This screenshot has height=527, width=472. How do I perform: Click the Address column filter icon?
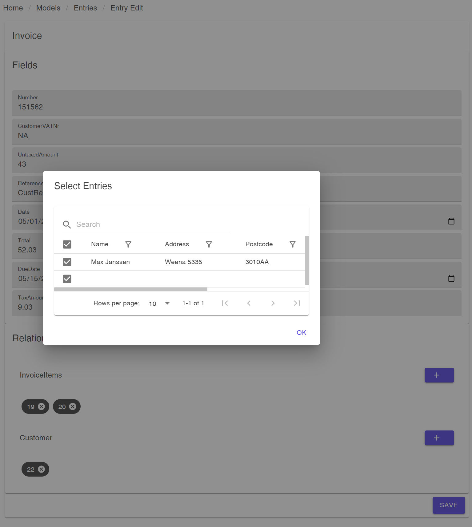click(209, 244)
